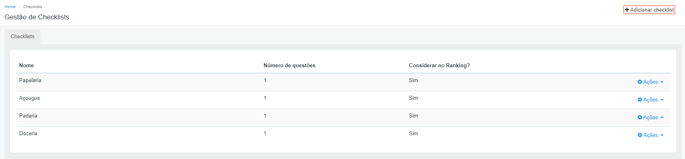Click the gear icon in Açougue row
The image size is (685, 159).
coord(640,100)
